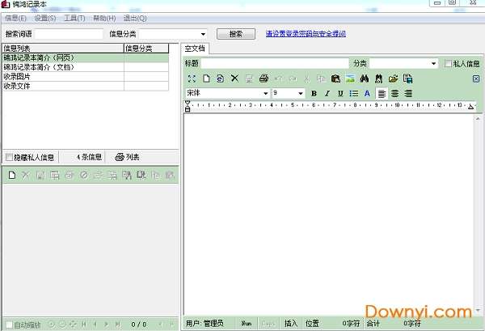Open the 宋体 font dropdown

pyautogui.click(x=265, y=93)
